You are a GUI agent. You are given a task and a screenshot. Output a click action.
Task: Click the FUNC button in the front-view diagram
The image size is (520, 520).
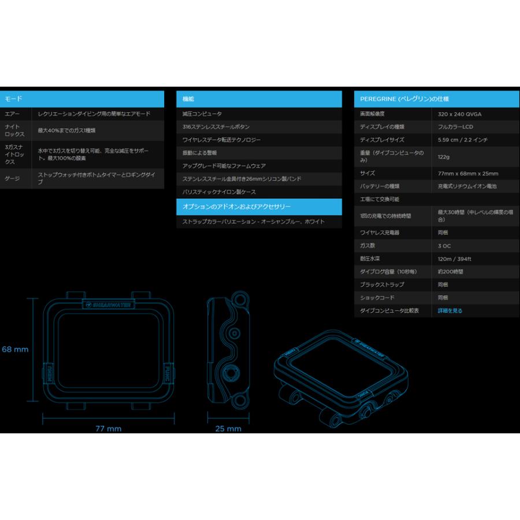pos(168,373)
